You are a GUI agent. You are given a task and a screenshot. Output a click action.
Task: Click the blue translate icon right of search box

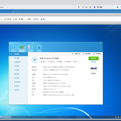[x=117, y=7]
